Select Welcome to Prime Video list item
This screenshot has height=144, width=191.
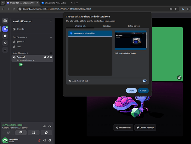pyautogui.click(x=90, y=33)
